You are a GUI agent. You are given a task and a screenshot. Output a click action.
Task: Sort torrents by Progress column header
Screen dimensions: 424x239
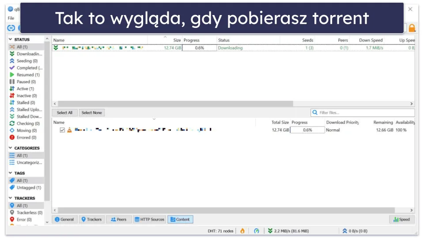191,40
